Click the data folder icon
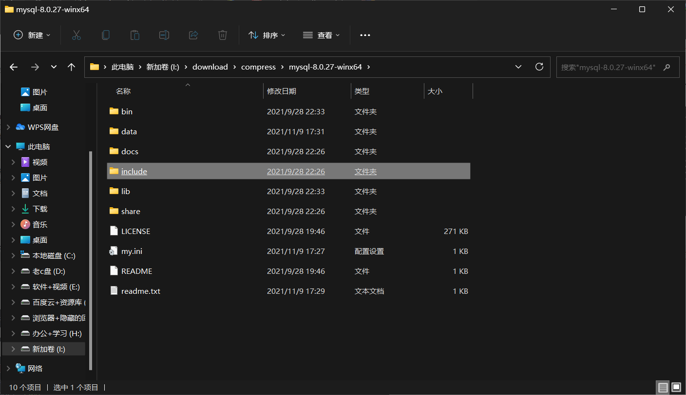The height and width of the screenshot is (395, 686). pos(114,131)
